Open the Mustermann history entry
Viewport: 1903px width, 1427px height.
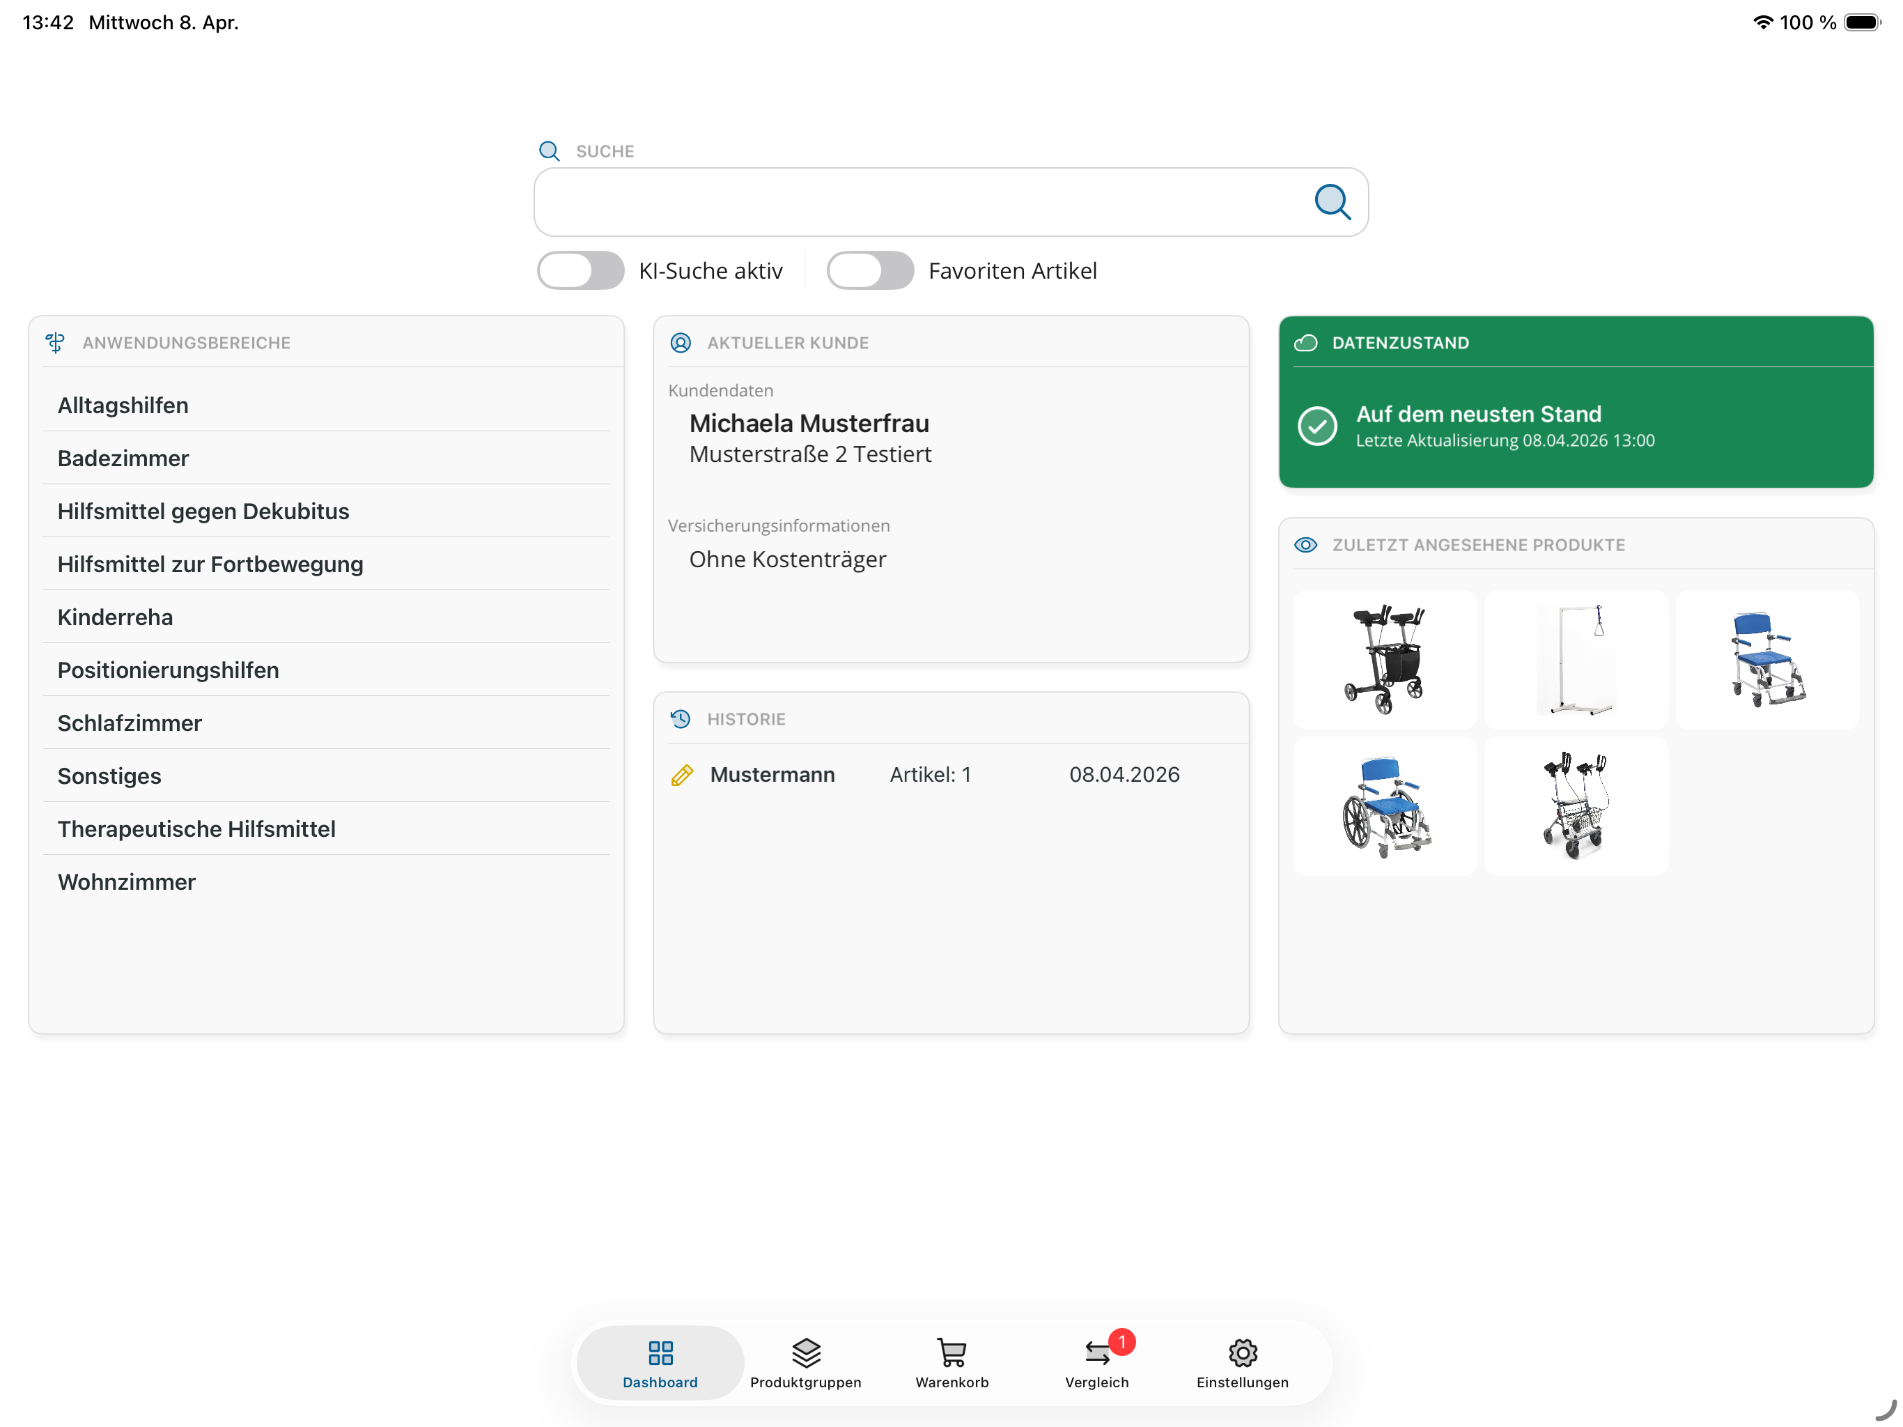tap(951, 775)
